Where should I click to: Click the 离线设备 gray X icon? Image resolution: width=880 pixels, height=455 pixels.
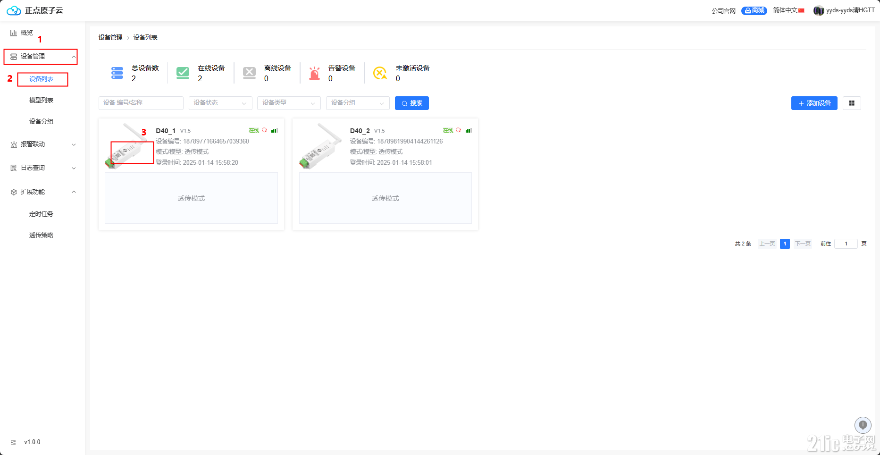[x=249, y=73]
